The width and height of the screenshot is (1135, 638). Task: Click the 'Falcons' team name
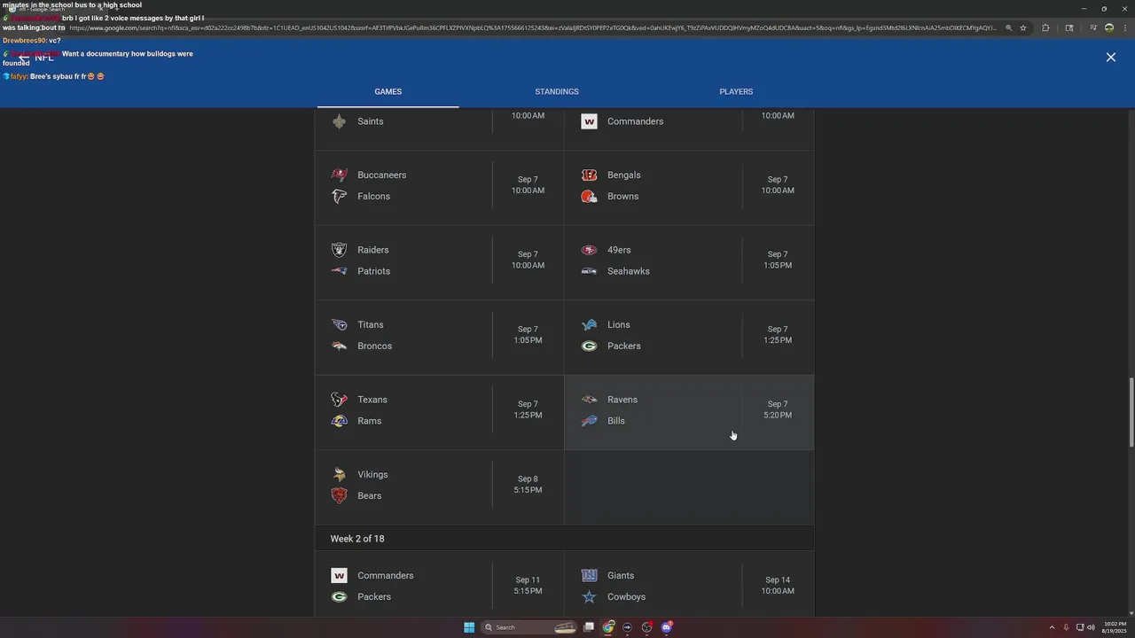373,196
